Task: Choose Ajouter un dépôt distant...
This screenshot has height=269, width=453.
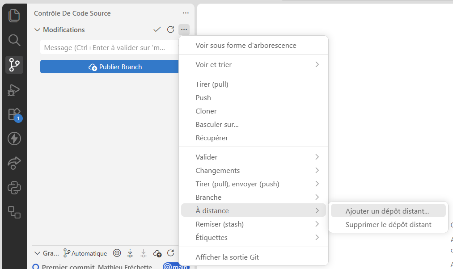Action: coord(388,211)
